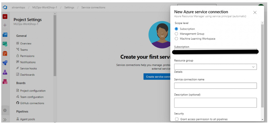Screen dimensions: 269x126
Task: Open the MLOps-WorkShop-1 project tile marked M
Action: pyautogui.click(x=5, y=17)
